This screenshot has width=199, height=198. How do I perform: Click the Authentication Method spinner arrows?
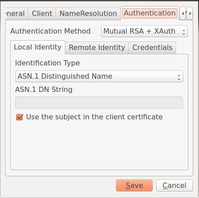pyautogui.click(x=184, y=32)
